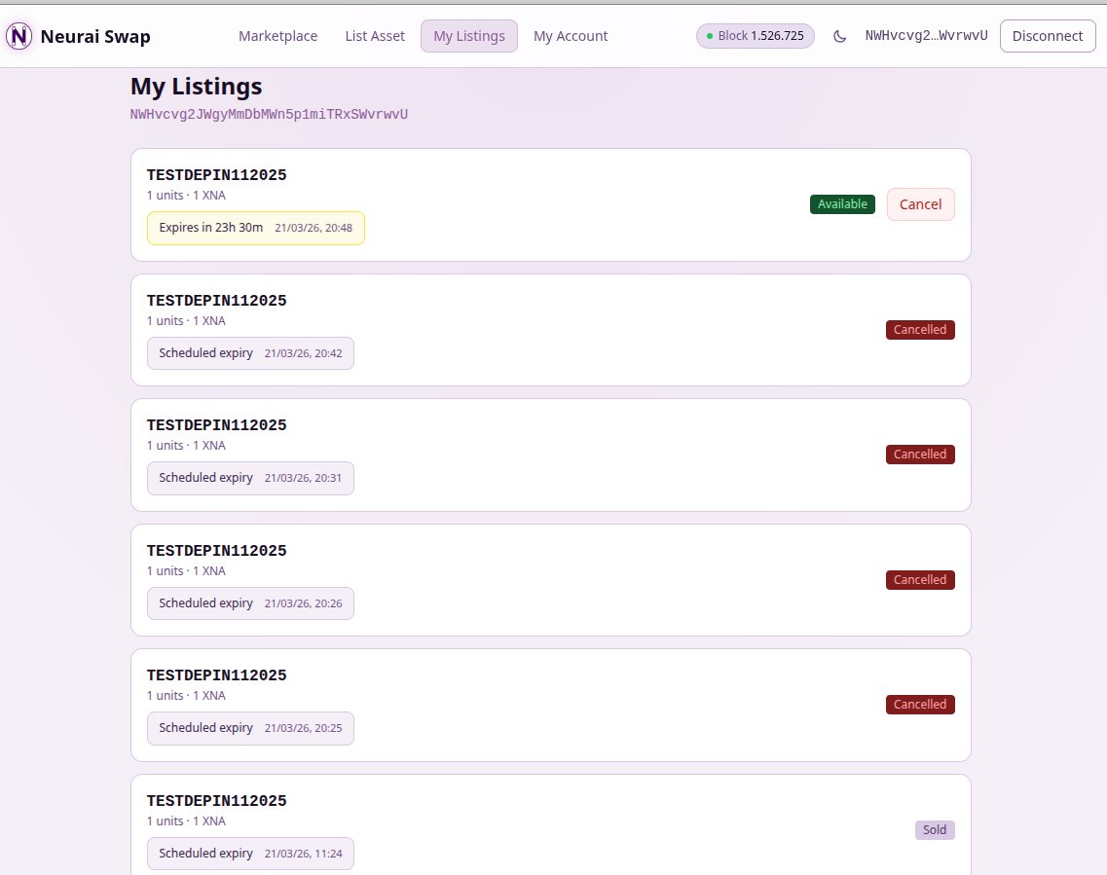Click the Block 1.526.725 status pill

click(x=755, y=36)
